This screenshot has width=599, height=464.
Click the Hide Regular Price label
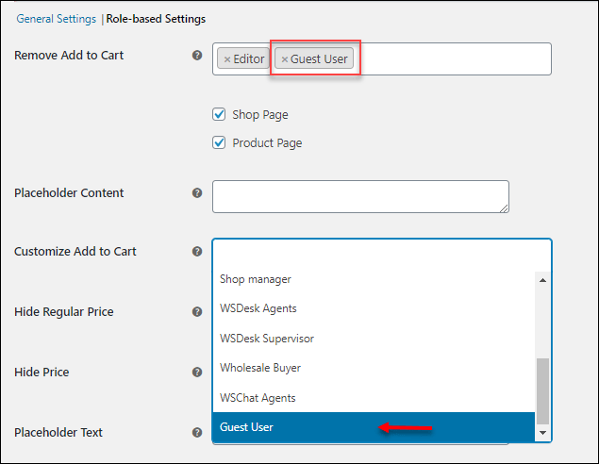(x=64, y=311)
